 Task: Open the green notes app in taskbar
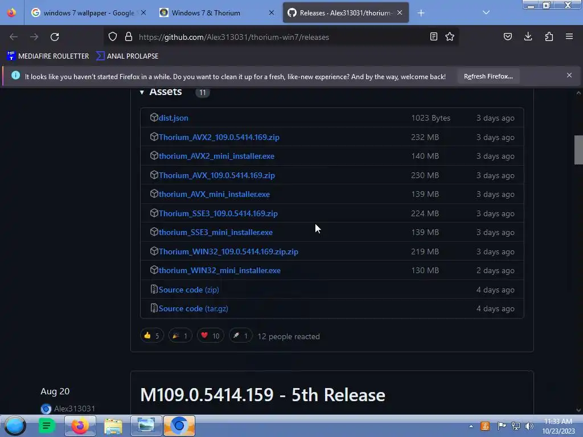coord(47,426)
